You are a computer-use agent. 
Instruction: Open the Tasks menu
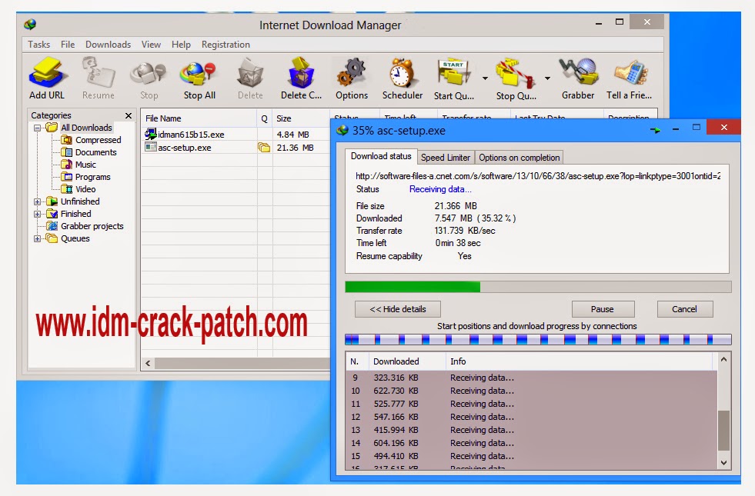39,45
